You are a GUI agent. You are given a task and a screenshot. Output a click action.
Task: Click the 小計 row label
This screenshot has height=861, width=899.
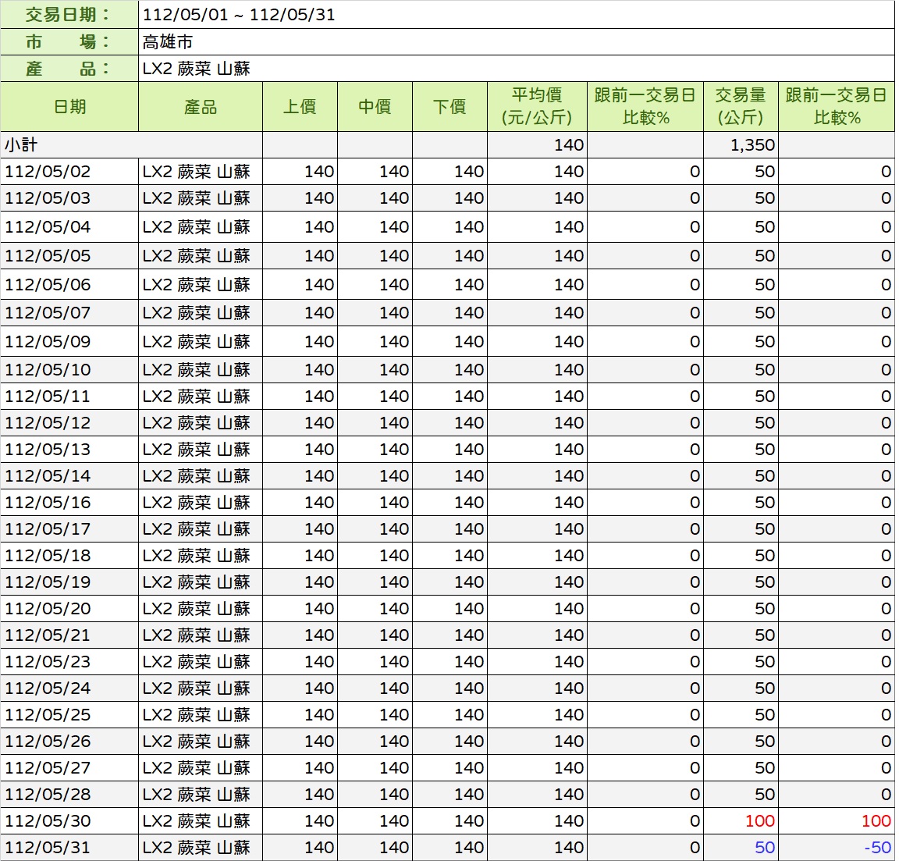[x=22, y=145]
